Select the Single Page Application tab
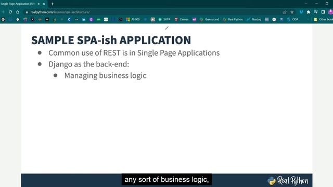Screen dimensions: 333x187 point(23,4)
